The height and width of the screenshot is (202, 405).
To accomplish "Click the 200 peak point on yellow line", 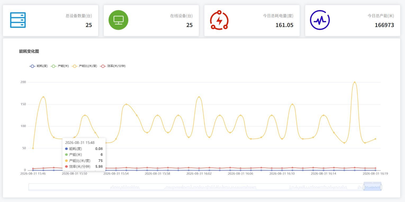I will [355, 82].
